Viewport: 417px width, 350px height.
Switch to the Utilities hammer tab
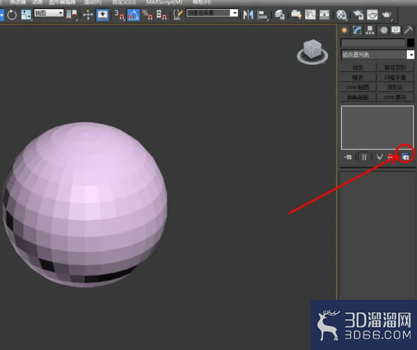tap(409, 30)
